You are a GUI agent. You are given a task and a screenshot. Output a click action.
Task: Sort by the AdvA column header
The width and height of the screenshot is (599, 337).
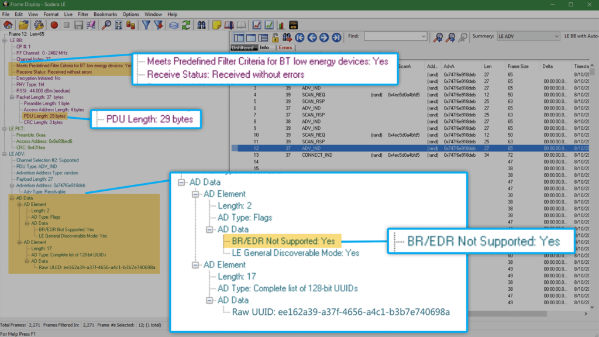coord(449,67)
